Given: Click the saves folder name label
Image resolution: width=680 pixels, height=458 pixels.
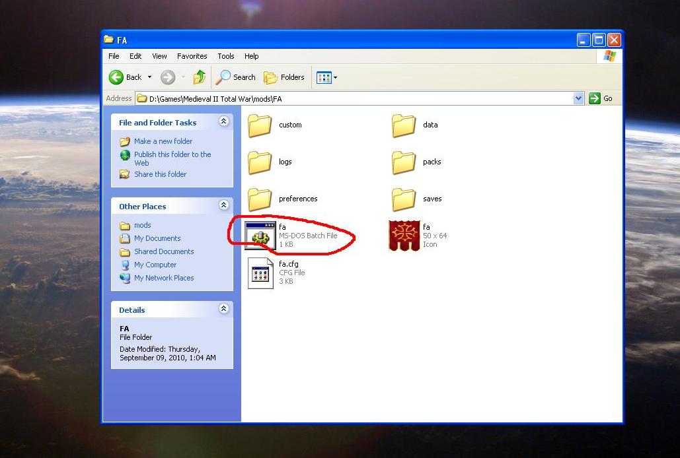Looking at the screenshot, I should click(432, 199).
